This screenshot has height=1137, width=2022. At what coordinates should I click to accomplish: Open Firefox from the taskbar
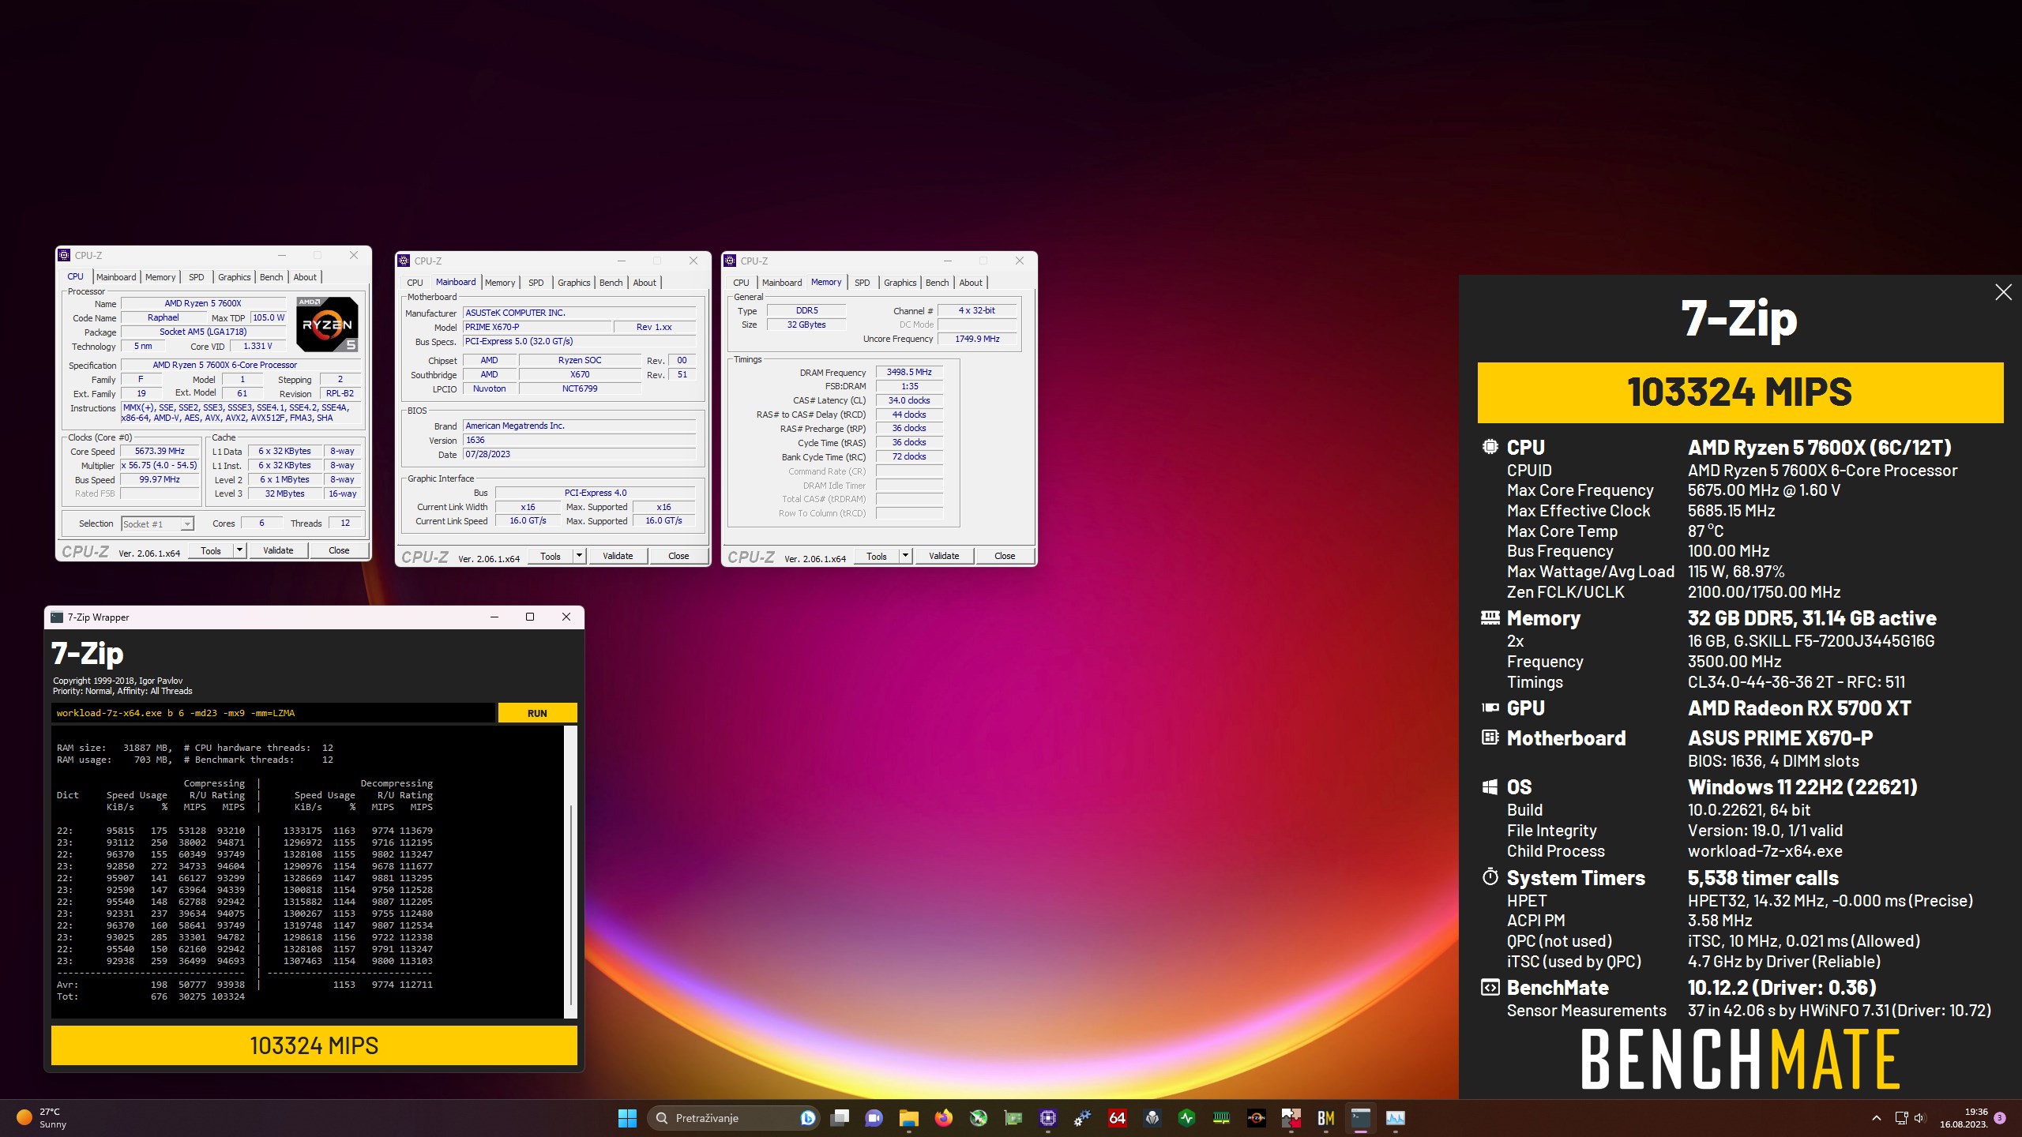(x=944, y=1118)
